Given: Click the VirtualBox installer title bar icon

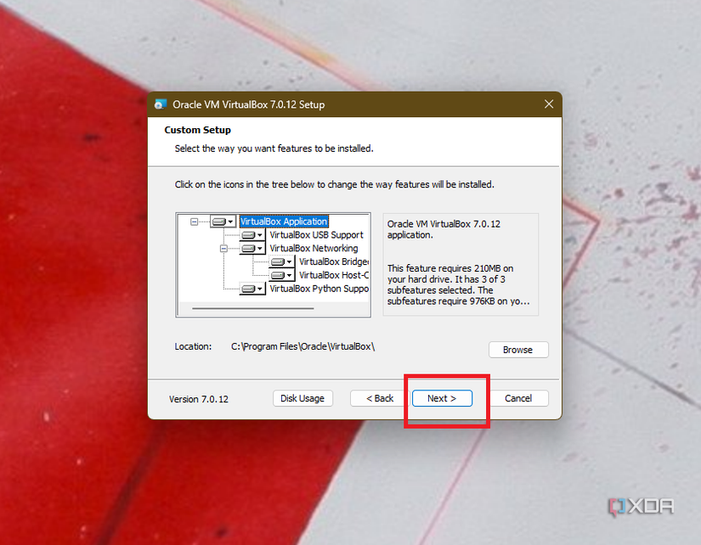Looking at the screenshot, I should point(160,104).
